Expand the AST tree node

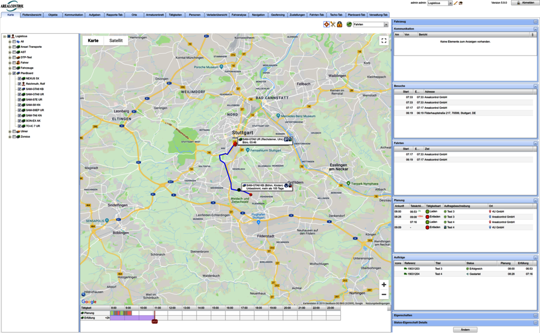tap(10, 52)
